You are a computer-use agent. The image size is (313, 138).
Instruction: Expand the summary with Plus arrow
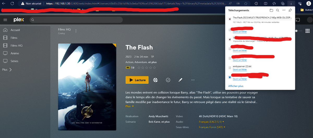click(130, 106)
